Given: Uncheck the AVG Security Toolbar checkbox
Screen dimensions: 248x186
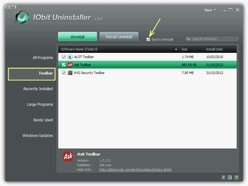Looking at the screenshot, I should point(64,73).
